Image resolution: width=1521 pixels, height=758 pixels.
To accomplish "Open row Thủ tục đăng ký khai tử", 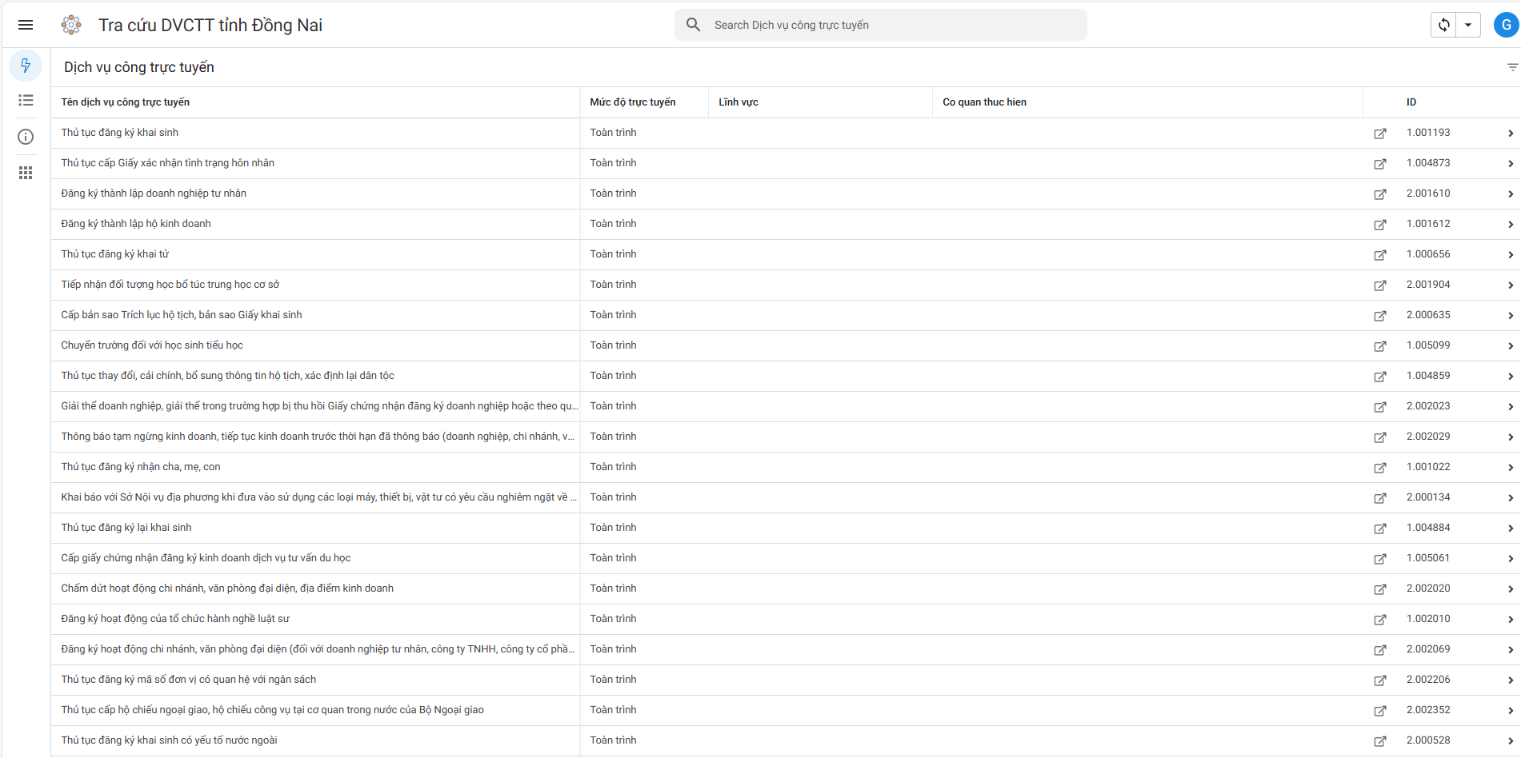I will click(x=115, y=254).
